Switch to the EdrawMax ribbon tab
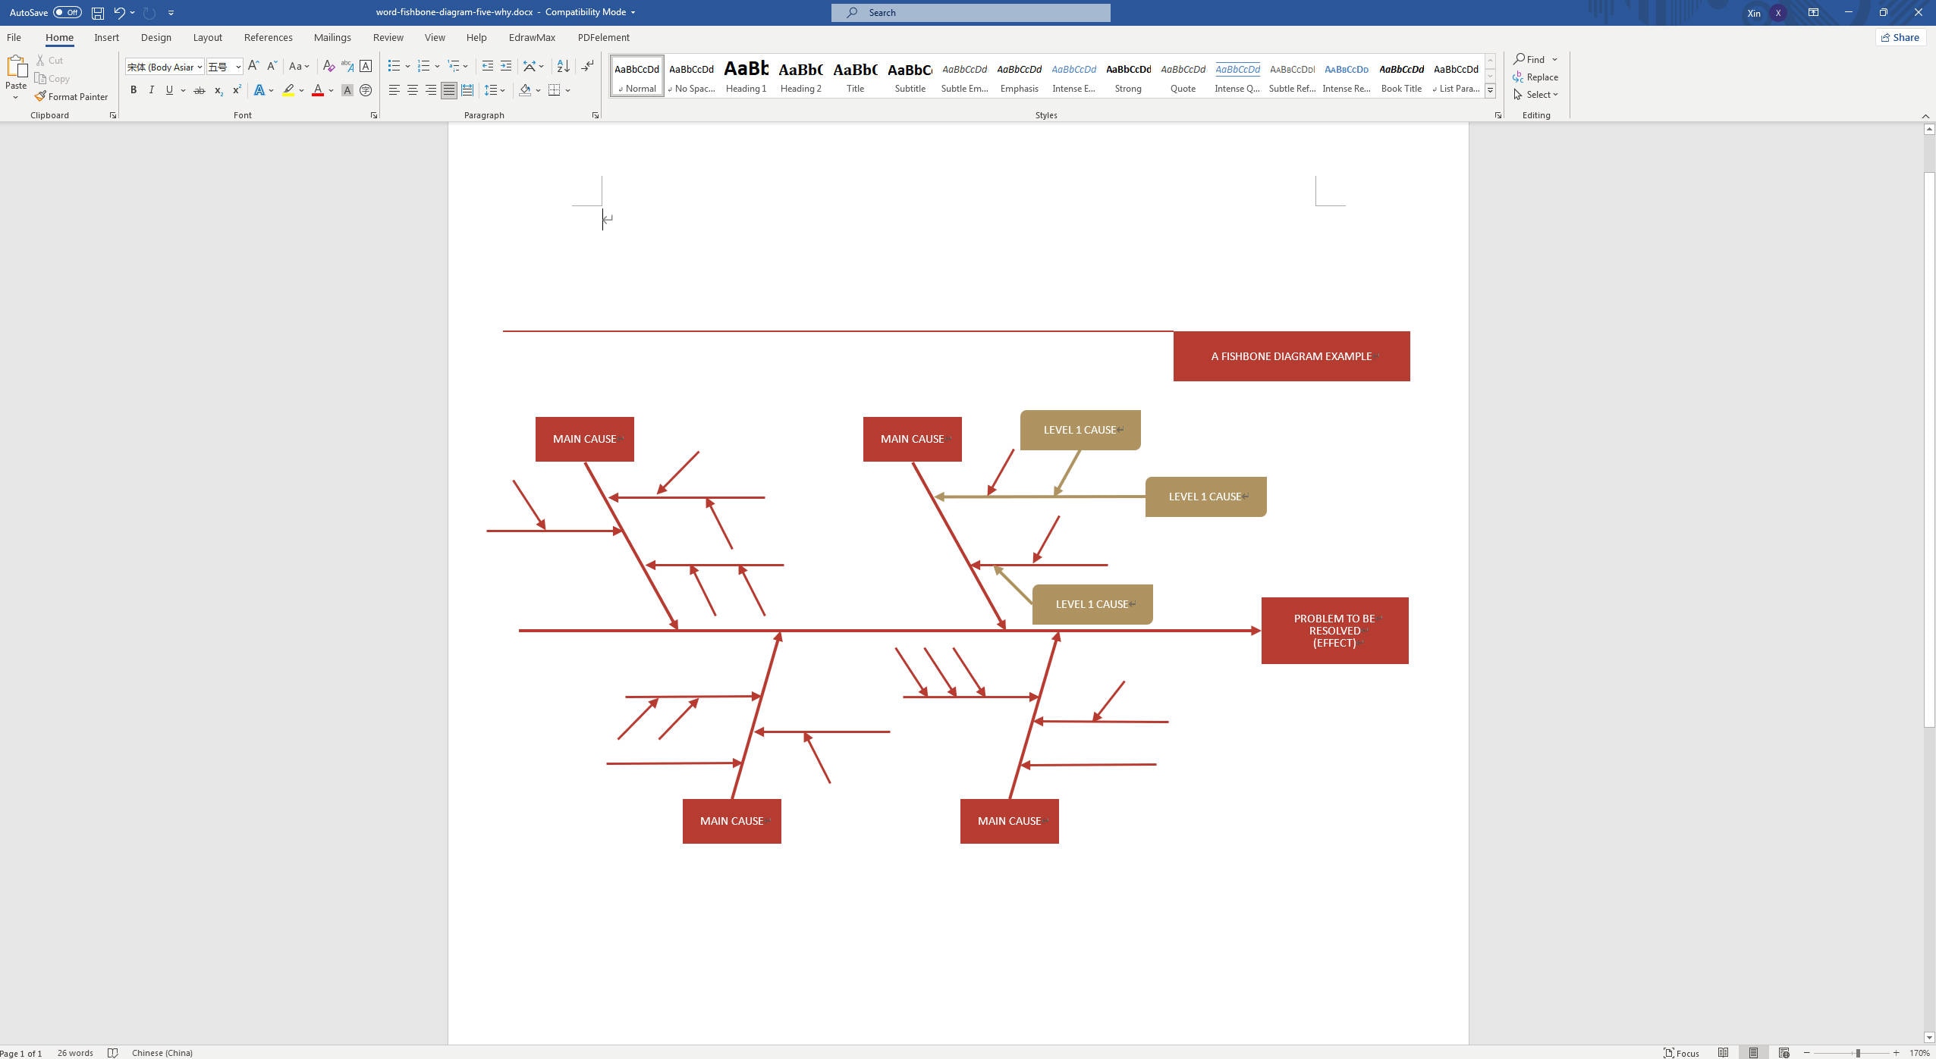The width and height of the screenshot is (1936, 1059). (532, 37)
